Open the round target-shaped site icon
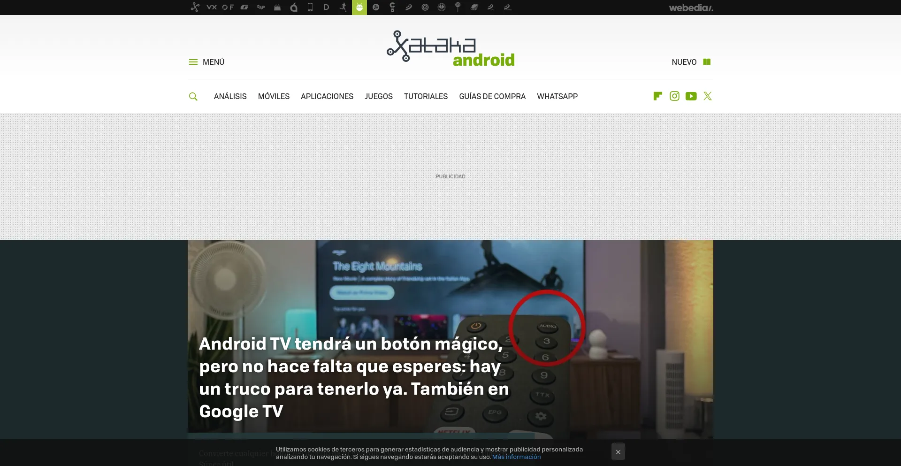Image resolution: width=901 pixels, height=466 pixels. [x=425, y=7]
